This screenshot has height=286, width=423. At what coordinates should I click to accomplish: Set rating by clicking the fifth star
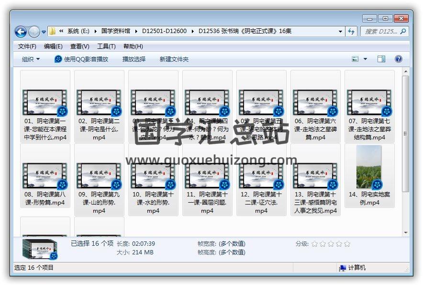coord(347,244)
